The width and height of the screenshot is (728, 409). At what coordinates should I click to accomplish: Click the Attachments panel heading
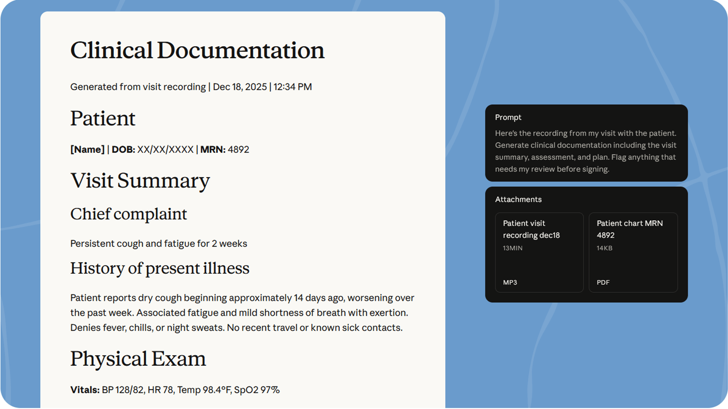(x=518, y=200)
